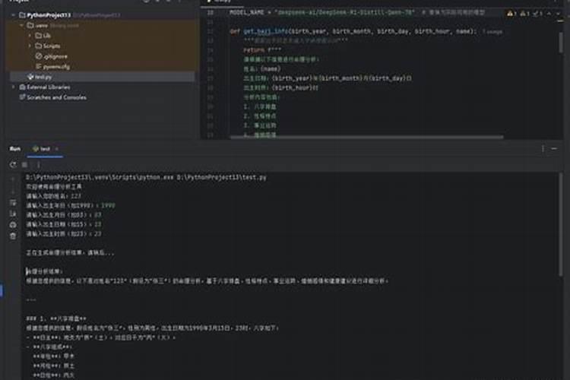Screen dimensions: 570x380
Task: Click console input value 1990
Action: point(108,205)
